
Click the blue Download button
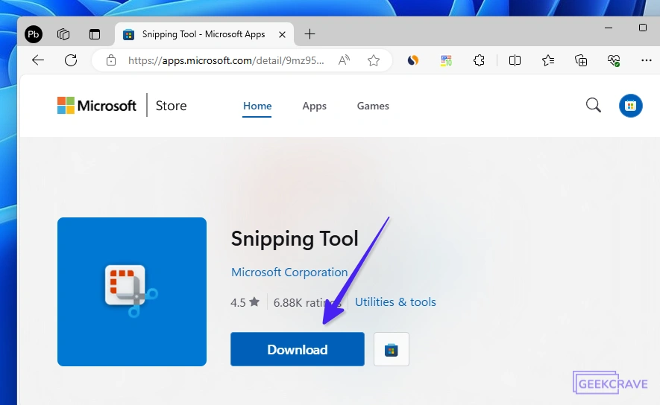pos(297,349)
